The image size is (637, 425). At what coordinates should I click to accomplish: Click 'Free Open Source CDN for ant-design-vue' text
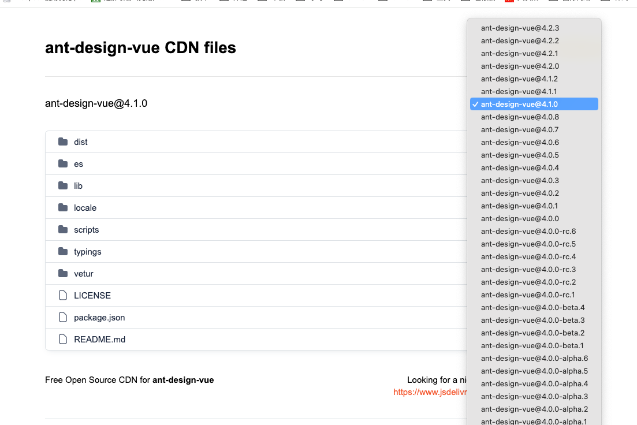129,380
